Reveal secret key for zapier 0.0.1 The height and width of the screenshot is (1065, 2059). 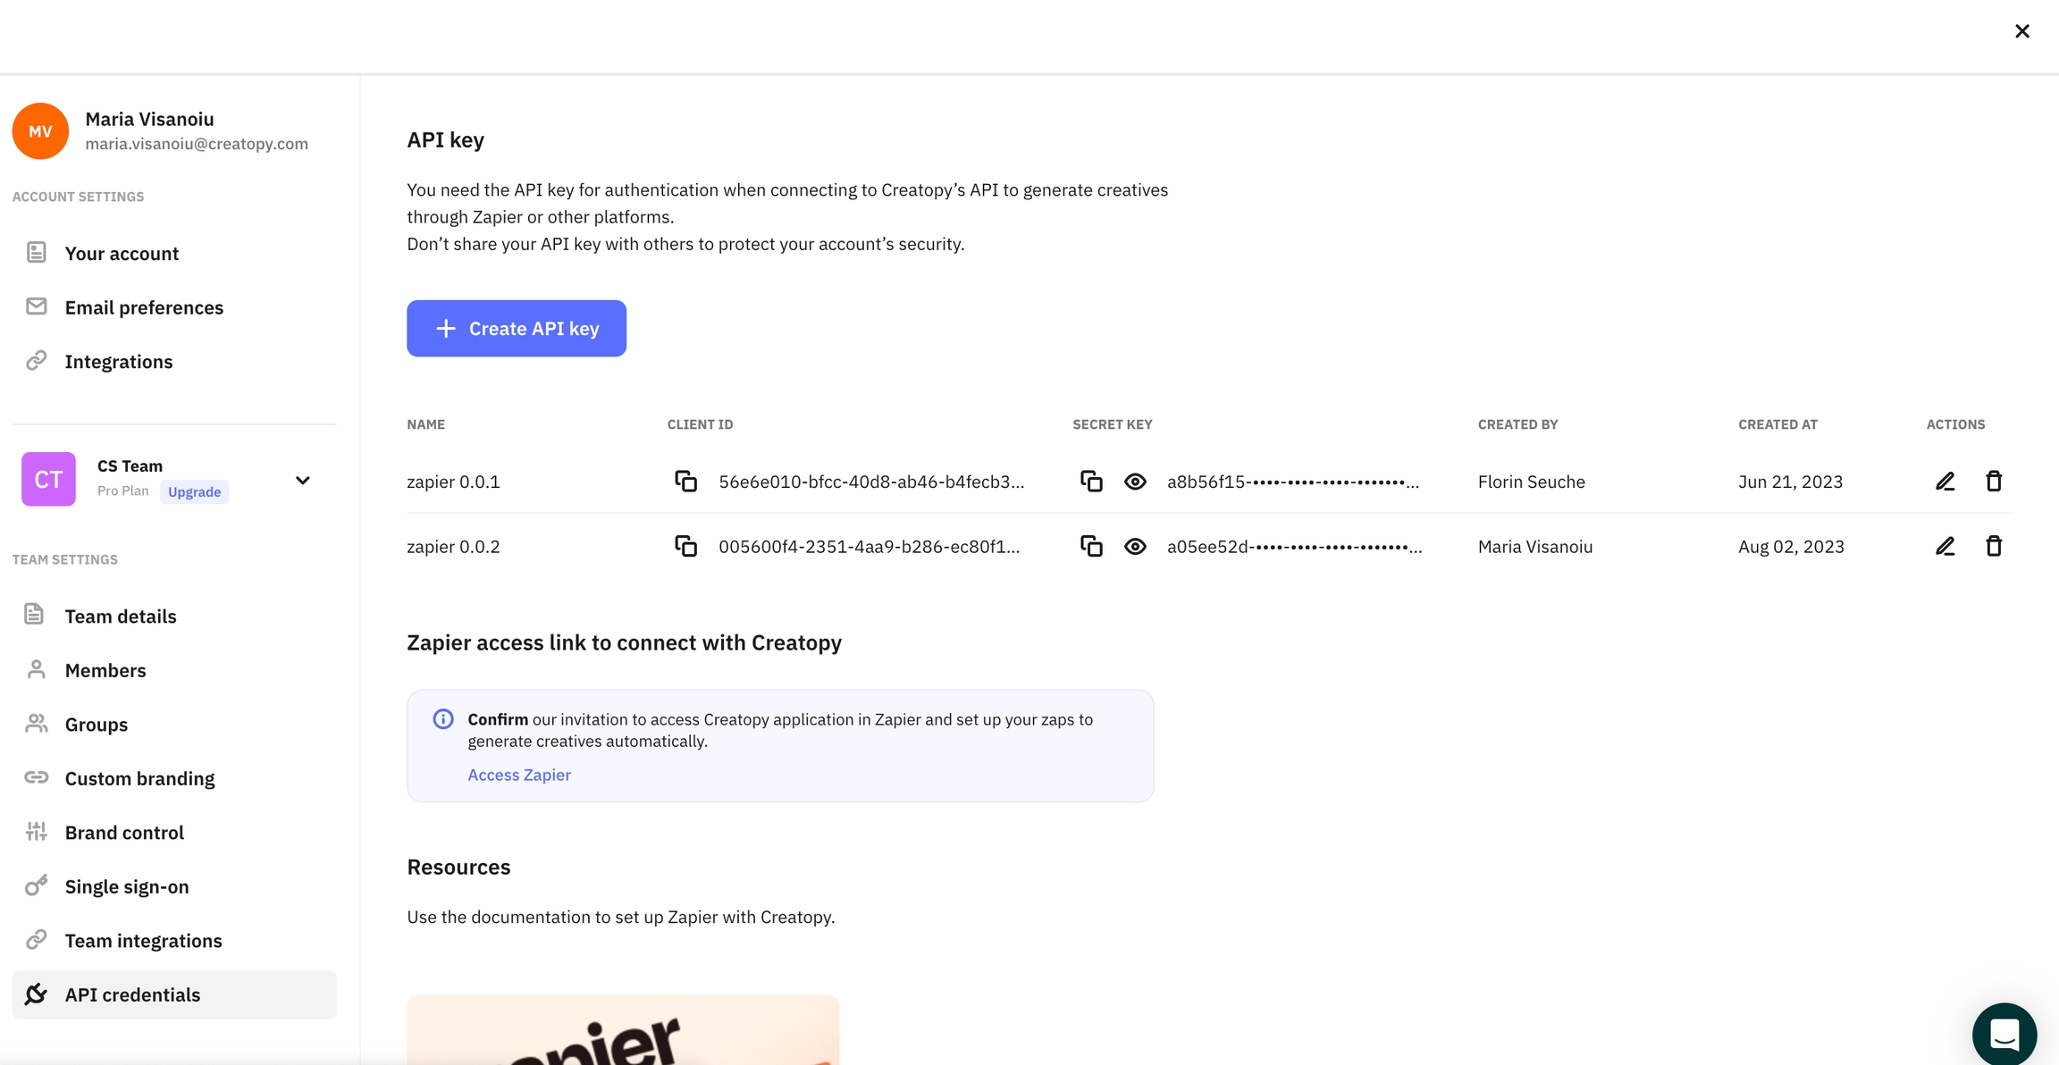1135,482
